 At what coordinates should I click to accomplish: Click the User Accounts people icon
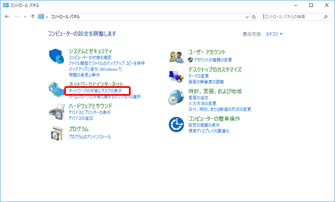pos(176,57)
